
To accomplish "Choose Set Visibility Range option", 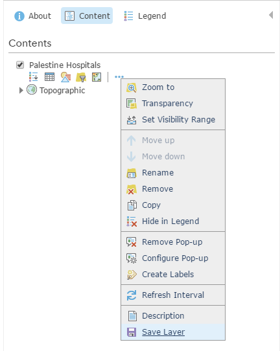I will coord(173,120).
